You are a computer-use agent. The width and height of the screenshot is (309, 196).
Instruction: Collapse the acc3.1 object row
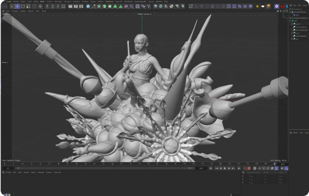tap(292, 24)
